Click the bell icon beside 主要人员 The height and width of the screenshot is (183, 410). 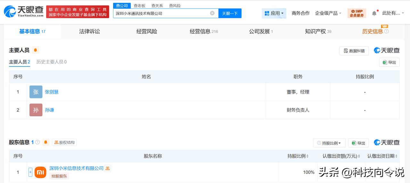(x=35, y=50)
